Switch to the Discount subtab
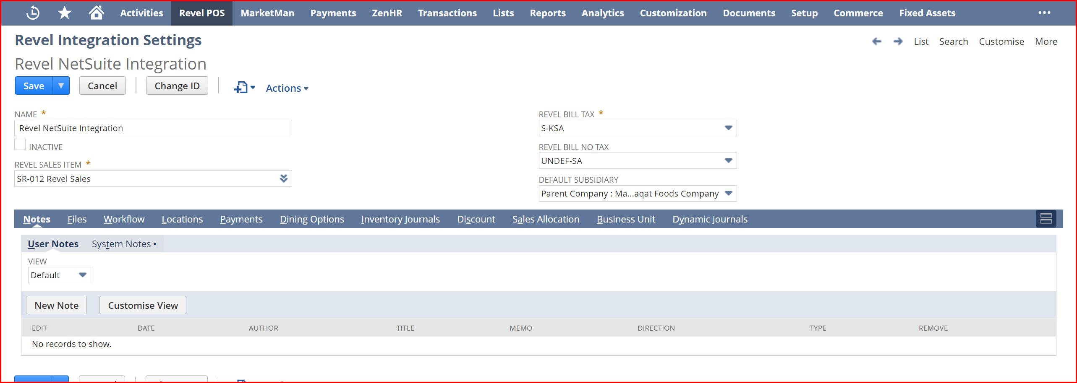Image resolution: width=1077 pixels, height=383 pixels. pyautogui.click(x=476, y=219)
